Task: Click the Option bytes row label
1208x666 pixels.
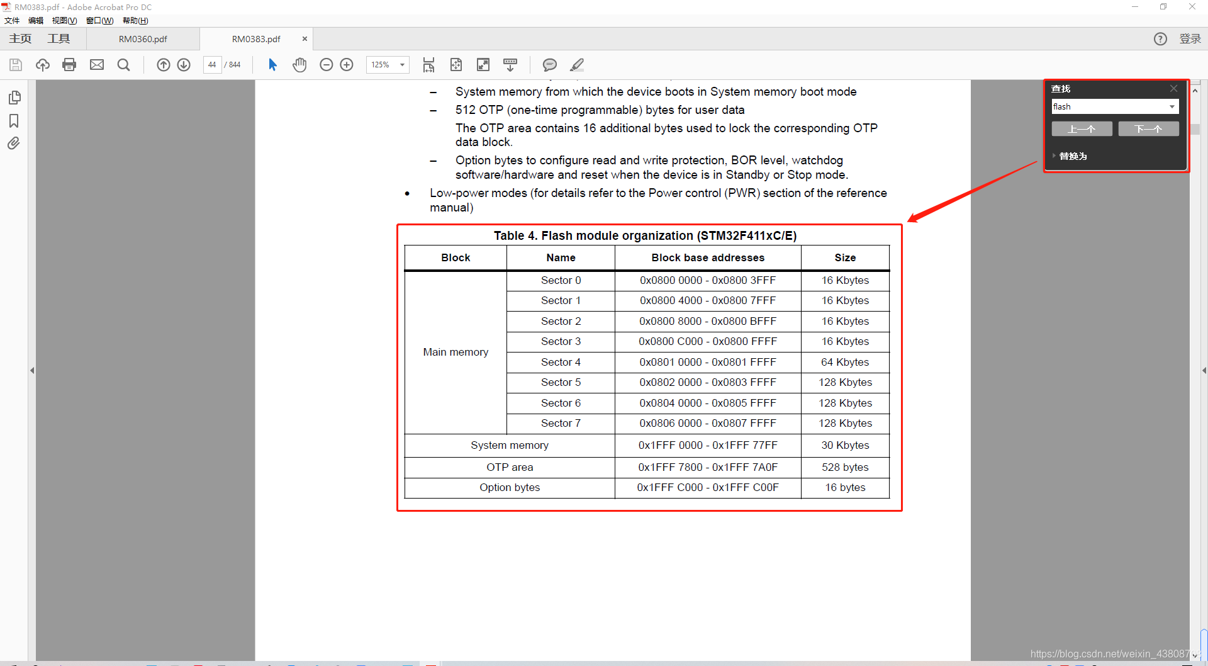Action: click(510, 488)
